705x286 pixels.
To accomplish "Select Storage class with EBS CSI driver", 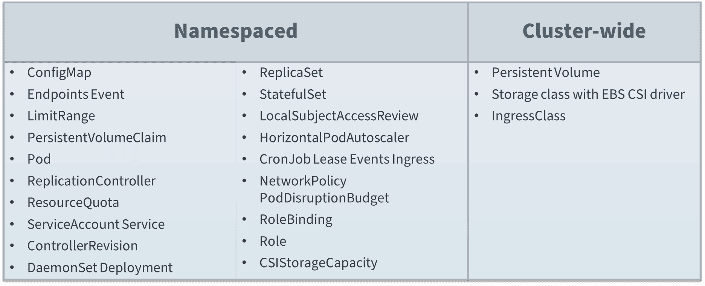I will click(x=588, y=94).
